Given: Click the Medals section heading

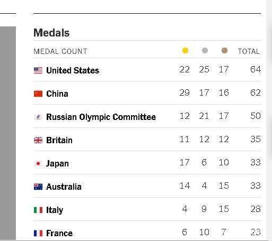Looking at the screenshot, I should 51,33.
